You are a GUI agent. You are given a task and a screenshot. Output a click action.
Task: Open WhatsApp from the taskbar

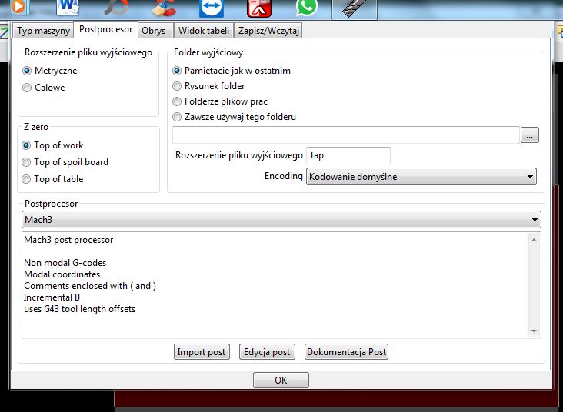click(x=307, y=8)
